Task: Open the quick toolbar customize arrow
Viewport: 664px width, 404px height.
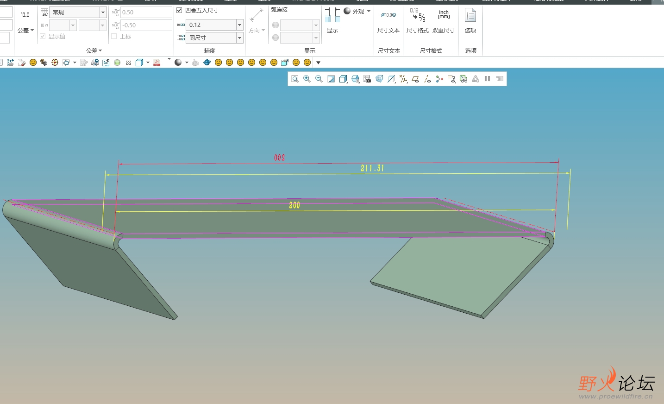Action: click(318, 63)
